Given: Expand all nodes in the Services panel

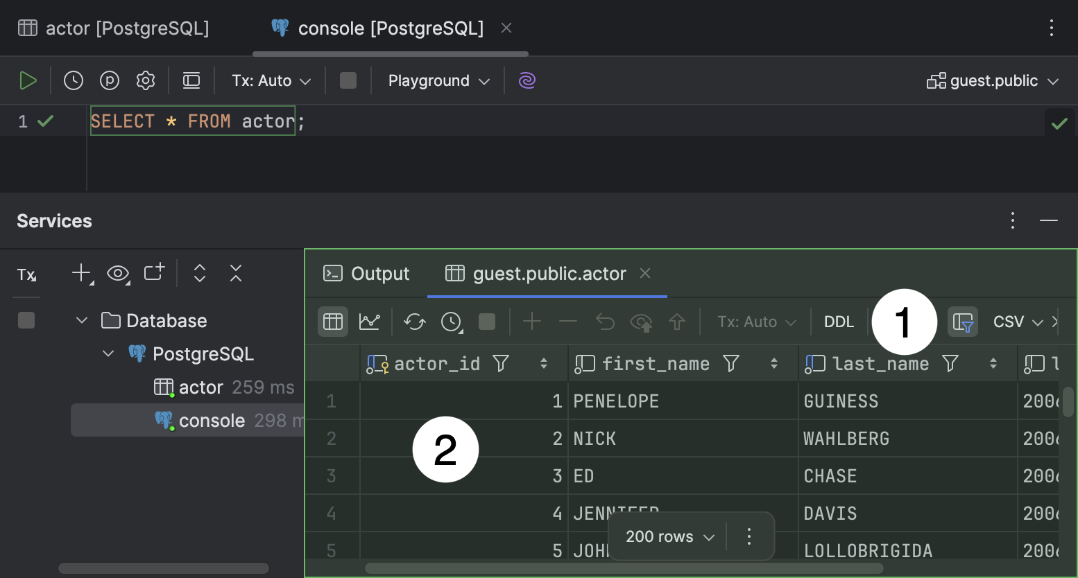Looking at the screenshot, I should pyautogui.click(x=199, y=273).
